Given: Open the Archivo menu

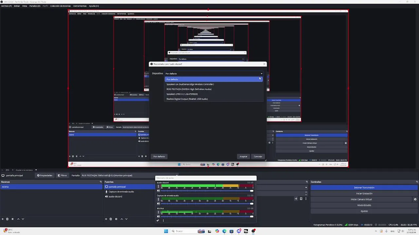Looking at the screenshot, I should pos(7,6).
